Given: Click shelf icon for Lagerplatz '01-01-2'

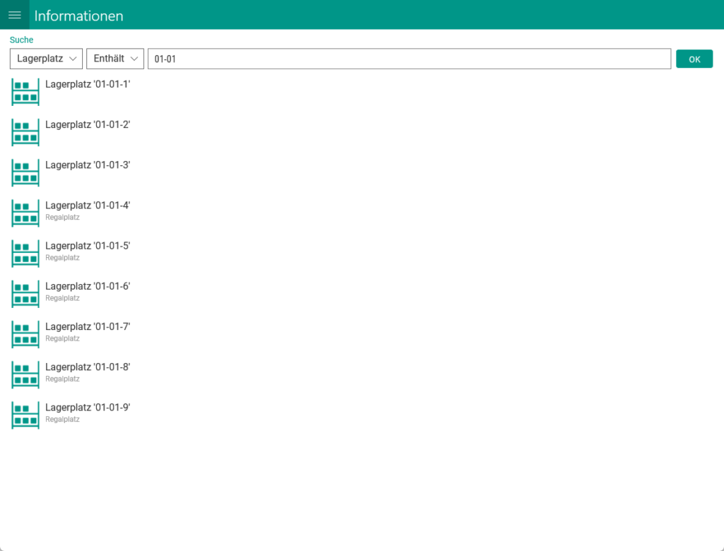Looking at the screenshot, I should coord(25,132).
